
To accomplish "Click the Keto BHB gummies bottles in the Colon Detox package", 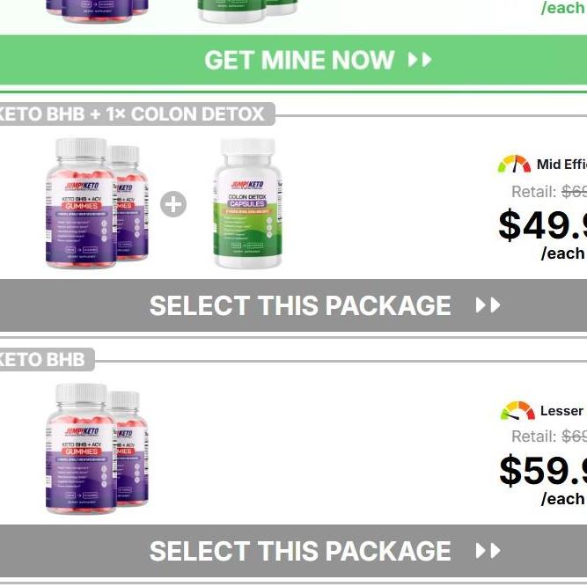I will [97, 203].
